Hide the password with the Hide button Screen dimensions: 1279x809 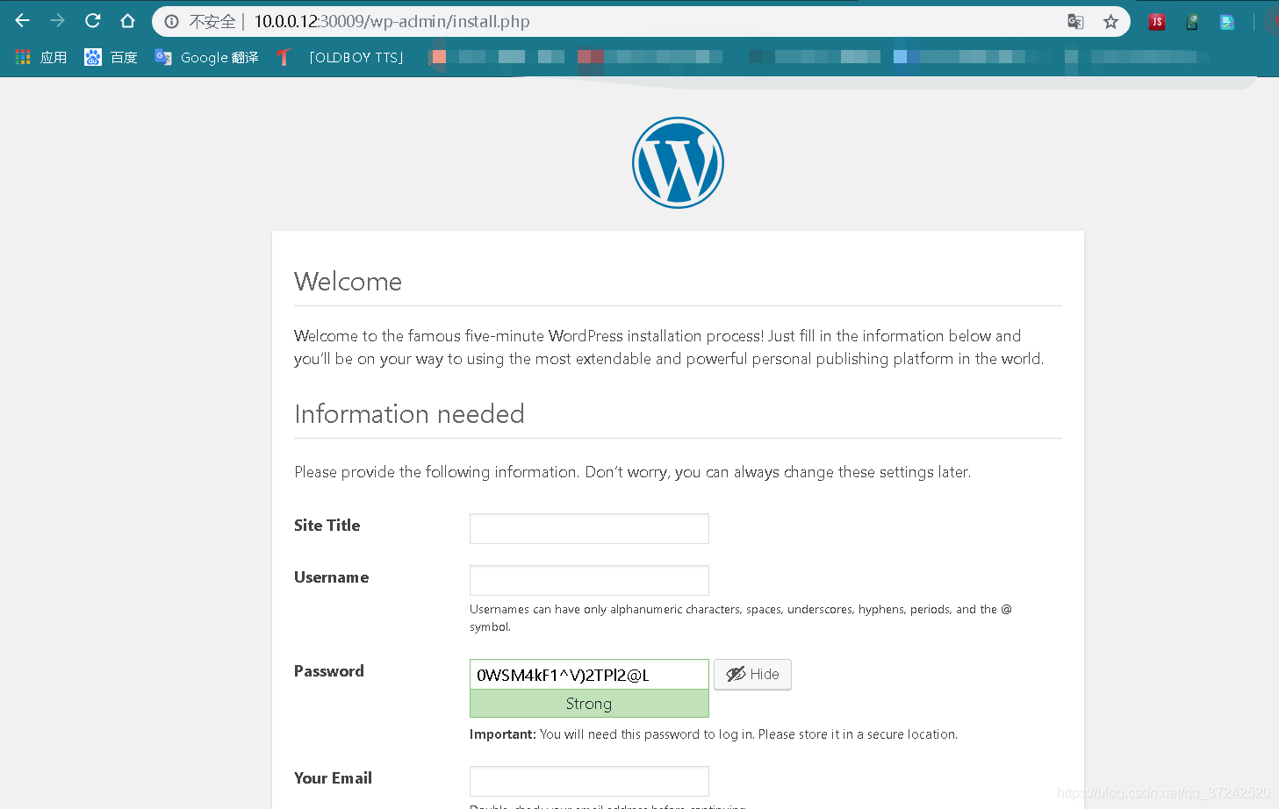coord(752,674)
